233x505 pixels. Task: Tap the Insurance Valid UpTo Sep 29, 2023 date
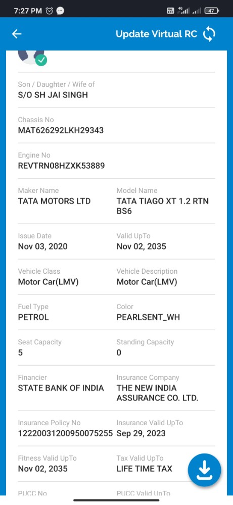141,433
